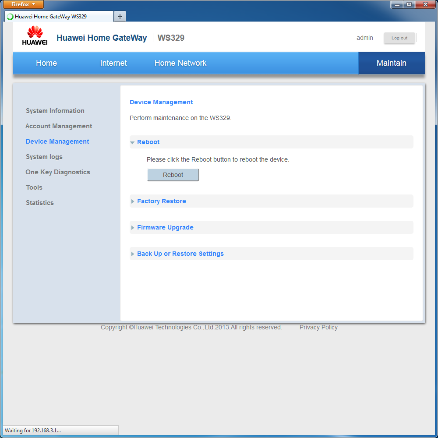Open System logs in sidebar
The height and width of the screenshot is (438, 438).
pos(44,157)
